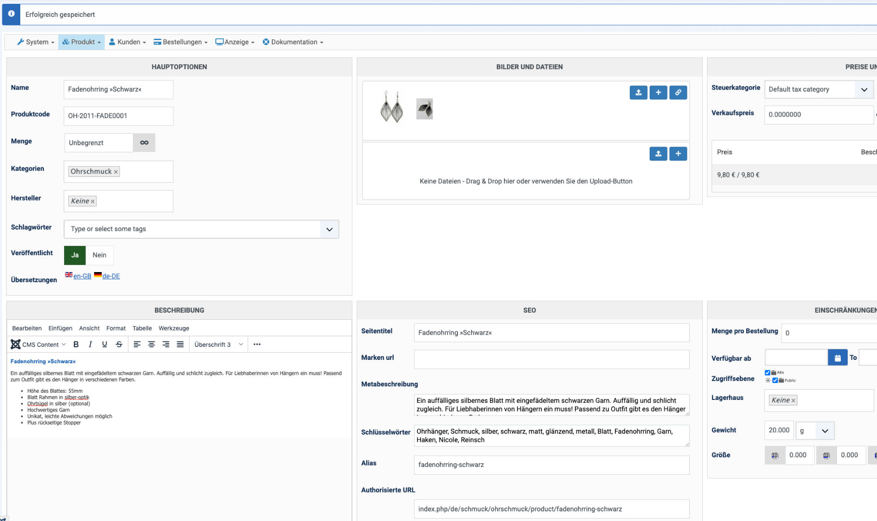The width and height of the screenshot is (877, 521).
Task: Open the editor's Tabelle menu
Action: pos(142,329)
